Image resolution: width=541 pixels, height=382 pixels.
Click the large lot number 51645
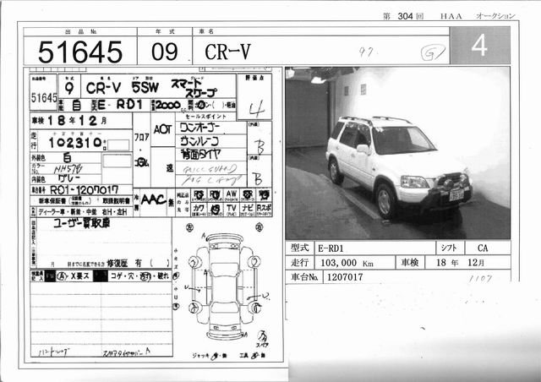80,52
